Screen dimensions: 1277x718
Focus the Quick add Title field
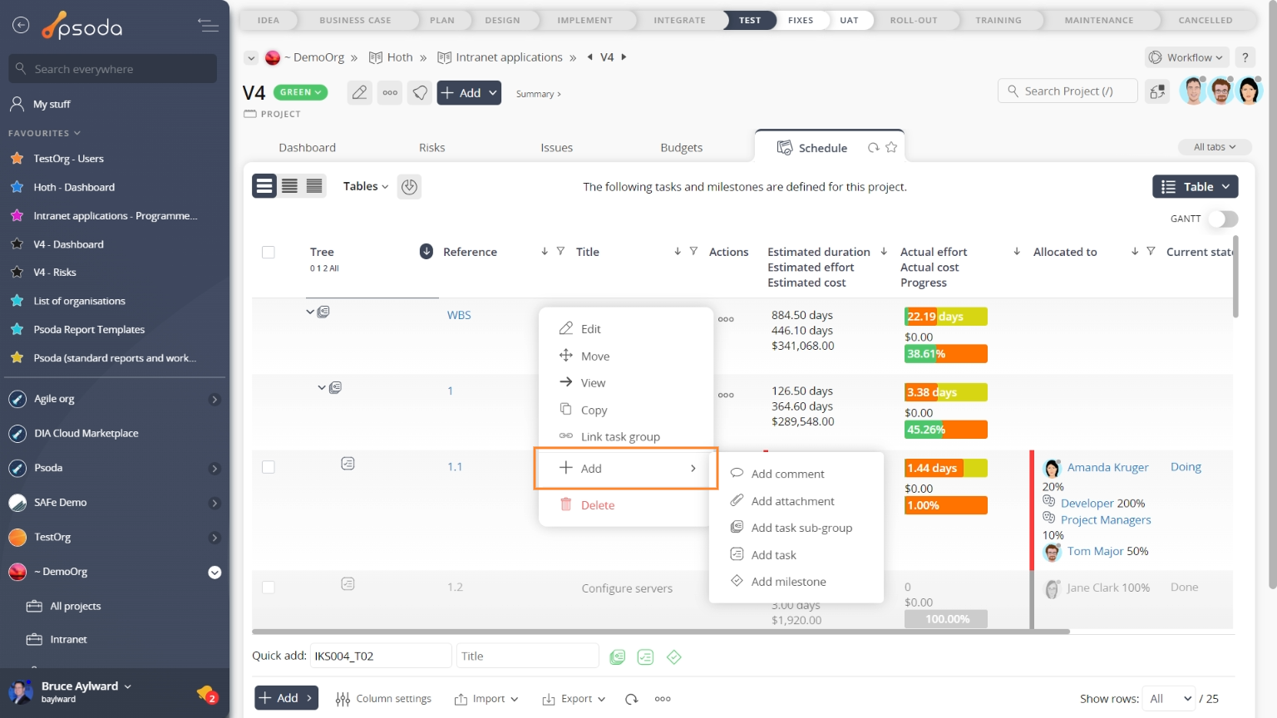(x=527, y=657)
